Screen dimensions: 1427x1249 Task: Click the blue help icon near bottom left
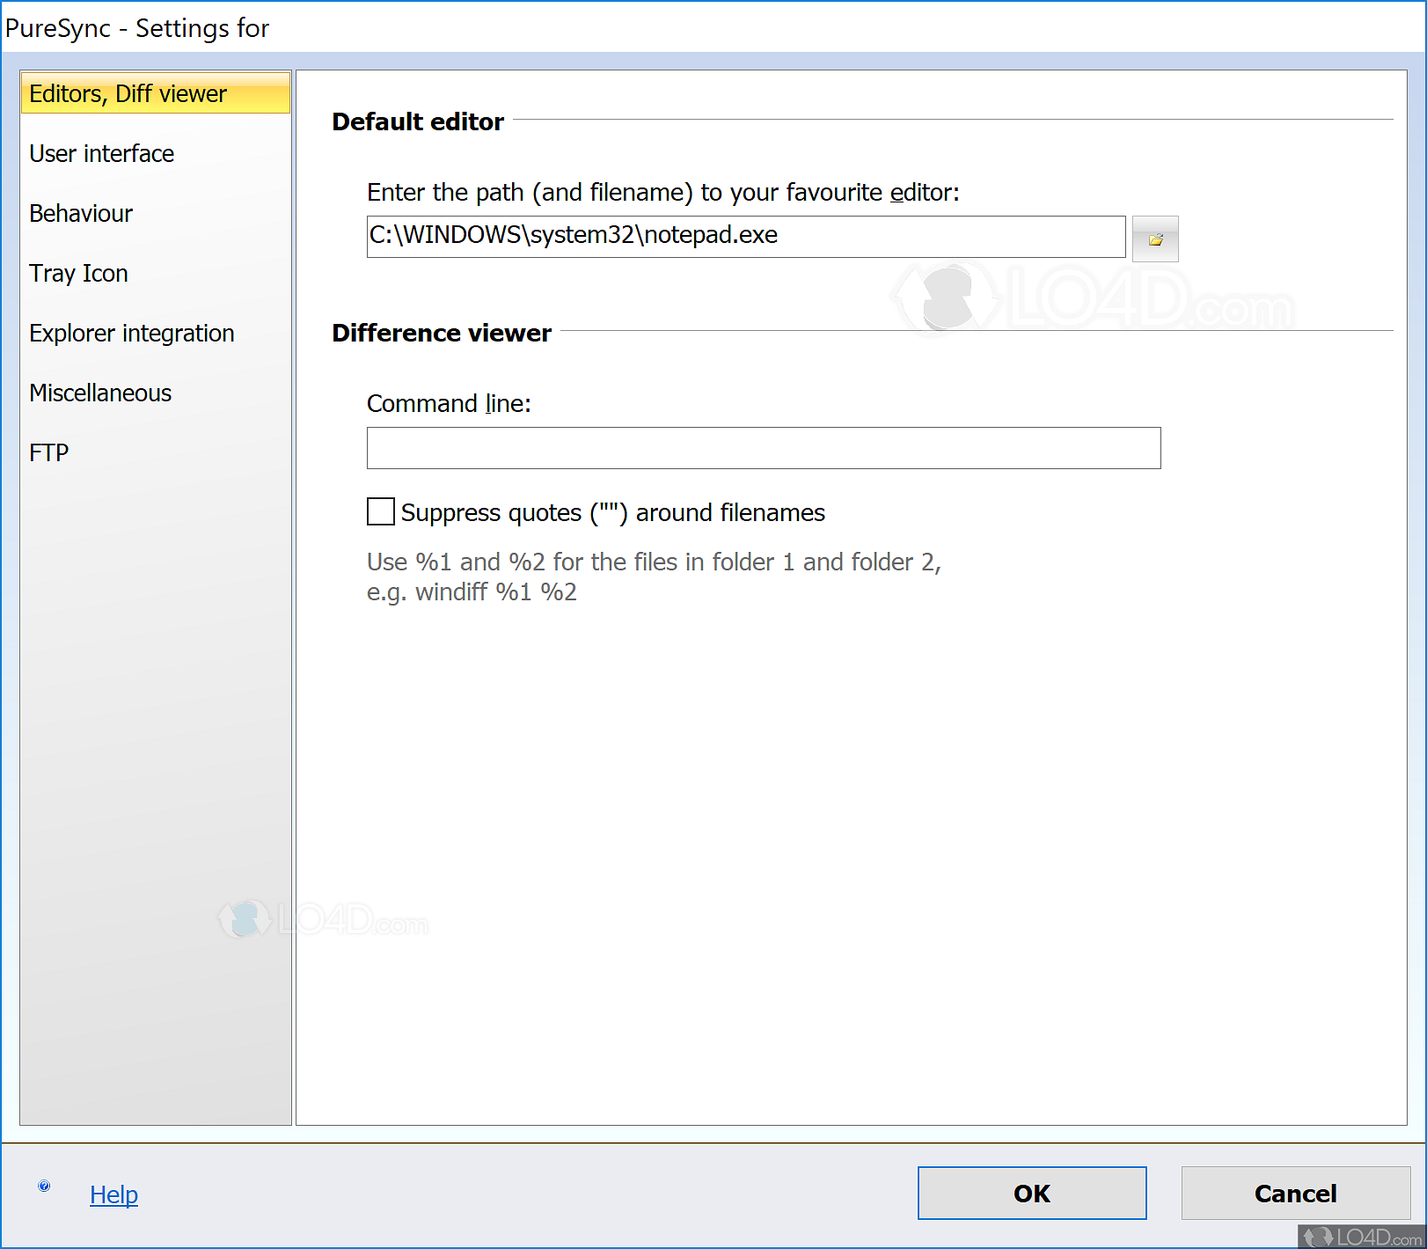pyautogui.click(x=43, y=1185)
